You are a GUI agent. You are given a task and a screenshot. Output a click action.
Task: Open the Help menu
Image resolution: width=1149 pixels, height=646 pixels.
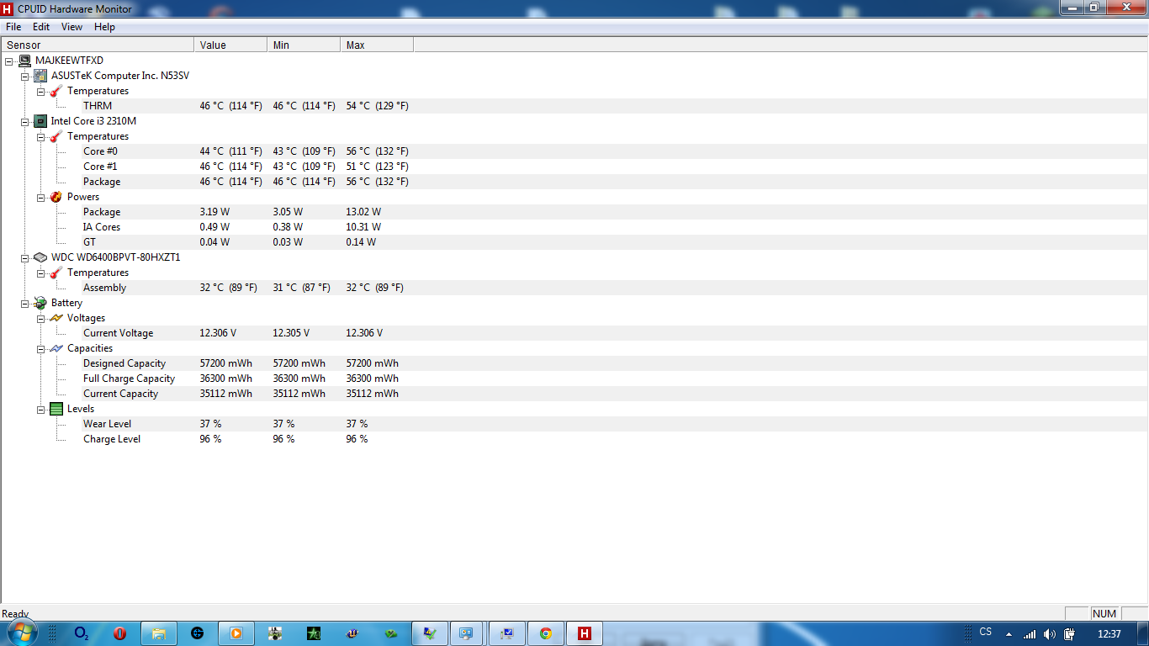(x=104, y=27)
